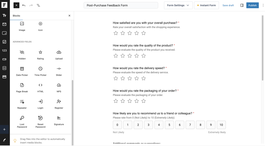Select the Heading H icon in the left sidebar
Image resolution: width=265 pixels, height=146 pixels.
(4, 68)
